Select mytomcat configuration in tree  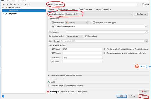(24, 11)
